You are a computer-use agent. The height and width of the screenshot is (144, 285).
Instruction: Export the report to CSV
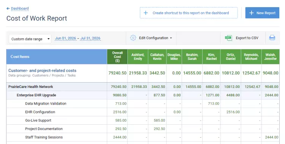click(247, 38)
